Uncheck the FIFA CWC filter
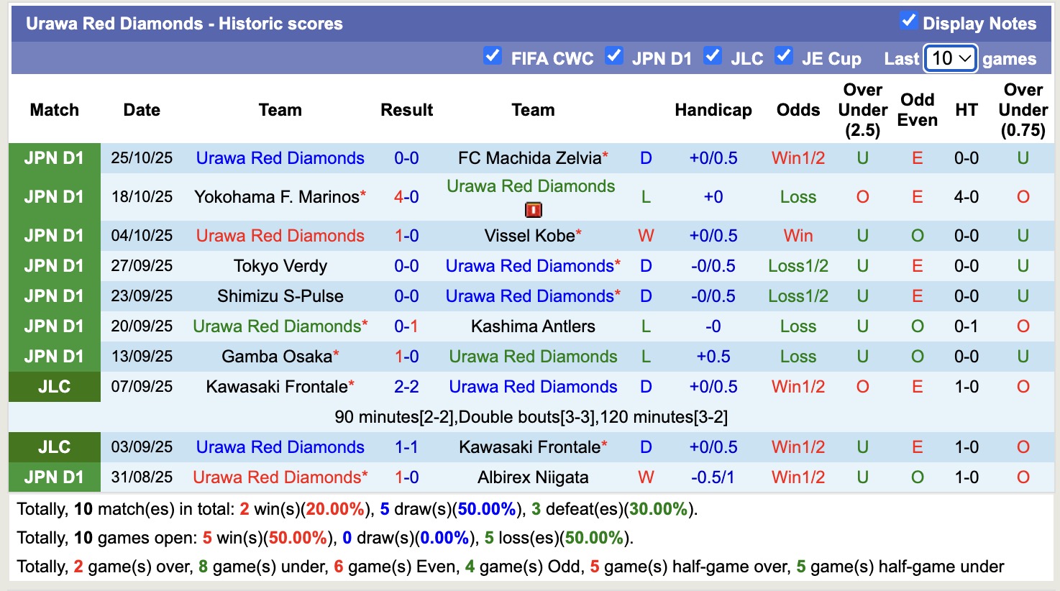The height and width of the screenshot is (591, 1060). pyautogui.click(x=493, y=55)
